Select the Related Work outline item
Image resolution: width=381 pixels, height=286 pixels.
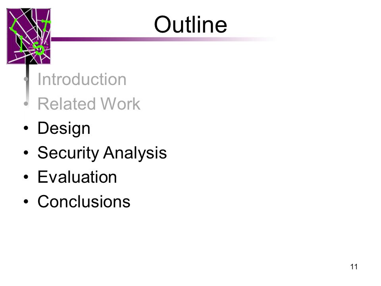89,104
